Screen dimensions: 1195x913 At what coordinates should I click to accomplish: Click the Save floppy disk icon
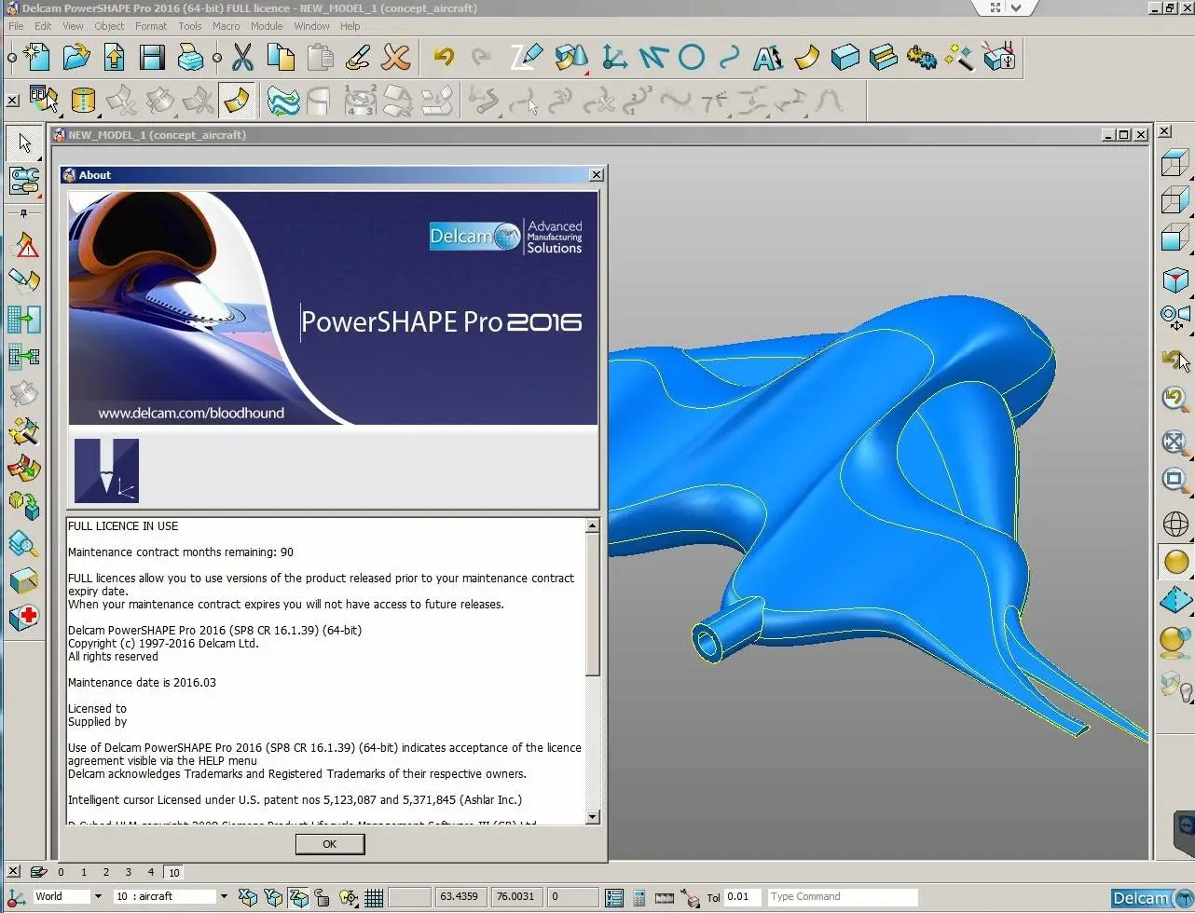point(152,58)
